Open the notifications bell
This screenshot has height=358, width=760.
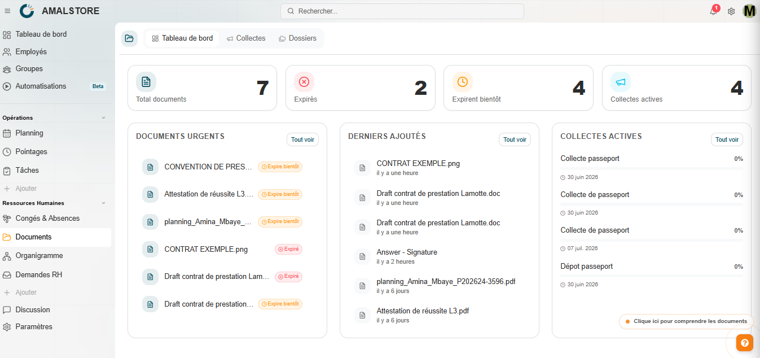click(x=713, y=11)
